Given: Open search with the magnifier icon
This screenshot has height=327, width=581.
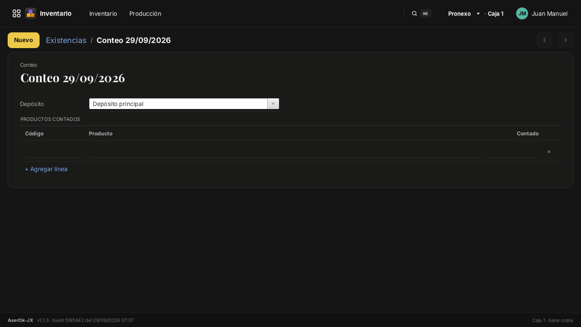Looking at the screenshot, I should pos(414,14).
